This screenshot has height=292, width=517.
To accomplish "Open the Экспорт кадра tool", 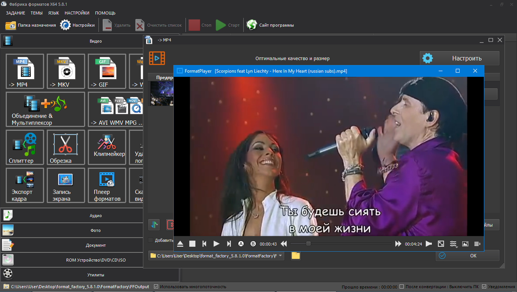I will pos(25,185).
